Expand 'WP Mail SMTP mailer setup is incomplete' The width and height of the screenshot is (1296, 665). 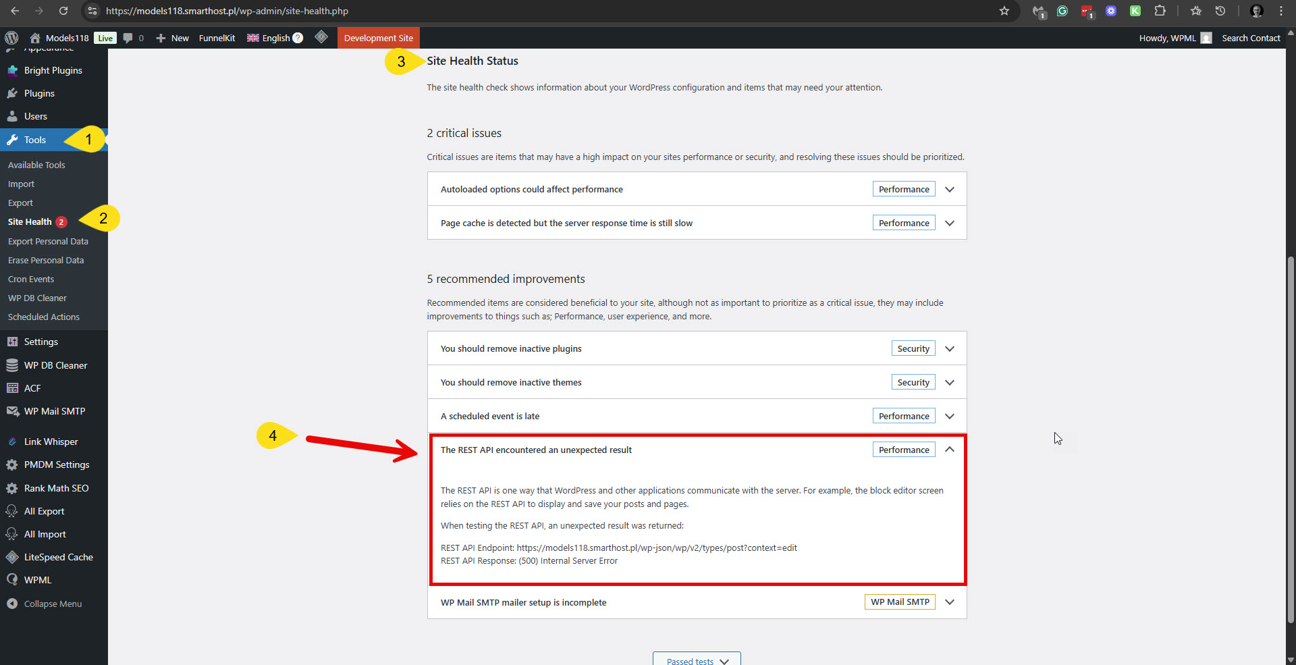pos(697,602)
